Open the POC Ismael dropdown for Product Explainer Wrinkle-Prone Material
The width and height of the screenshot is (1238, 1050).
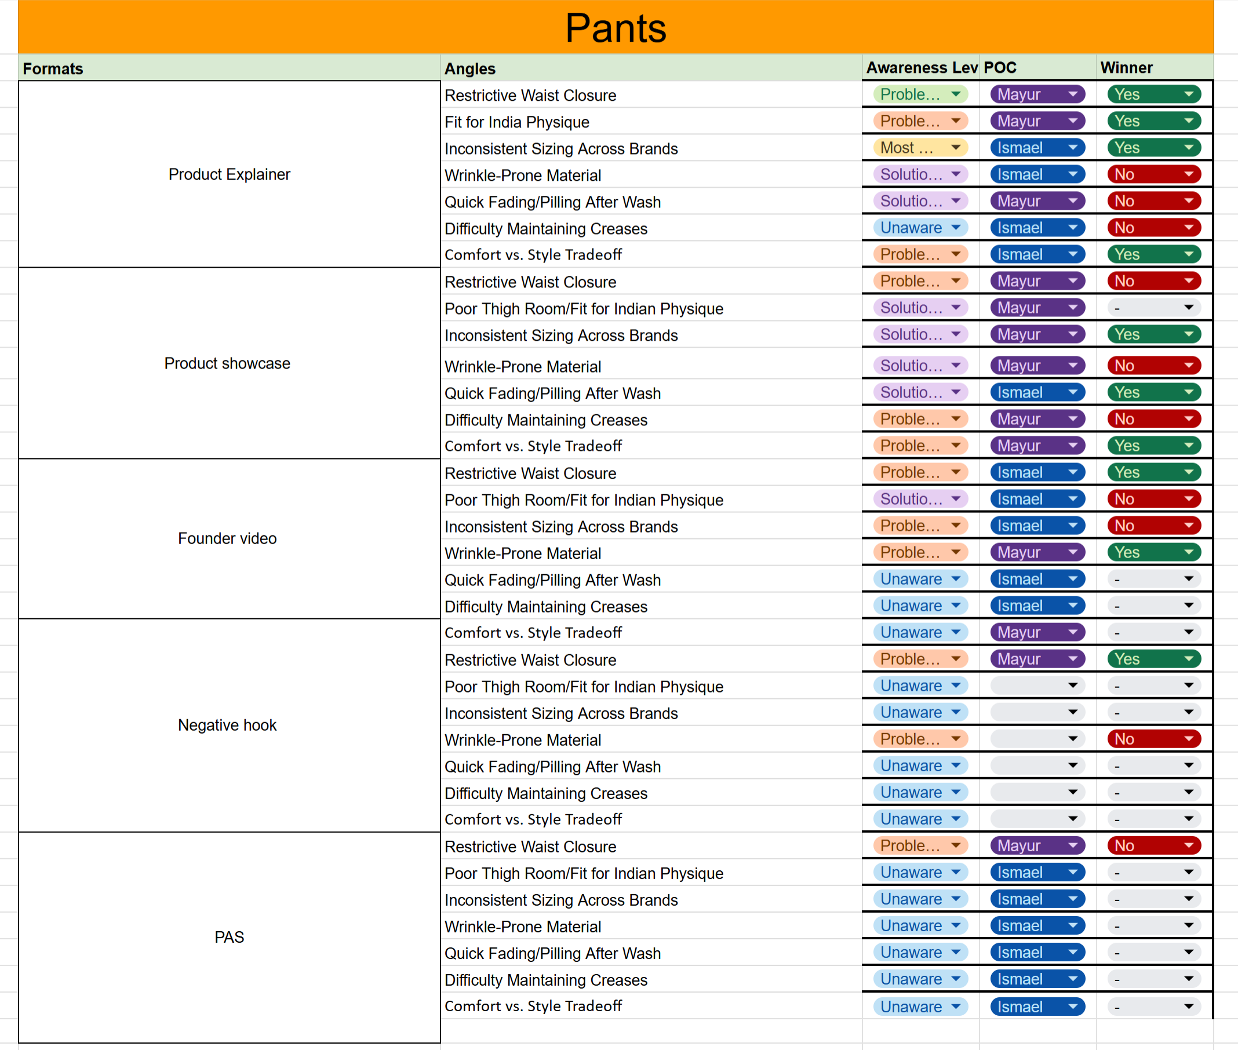click(x=1037, y=174)
